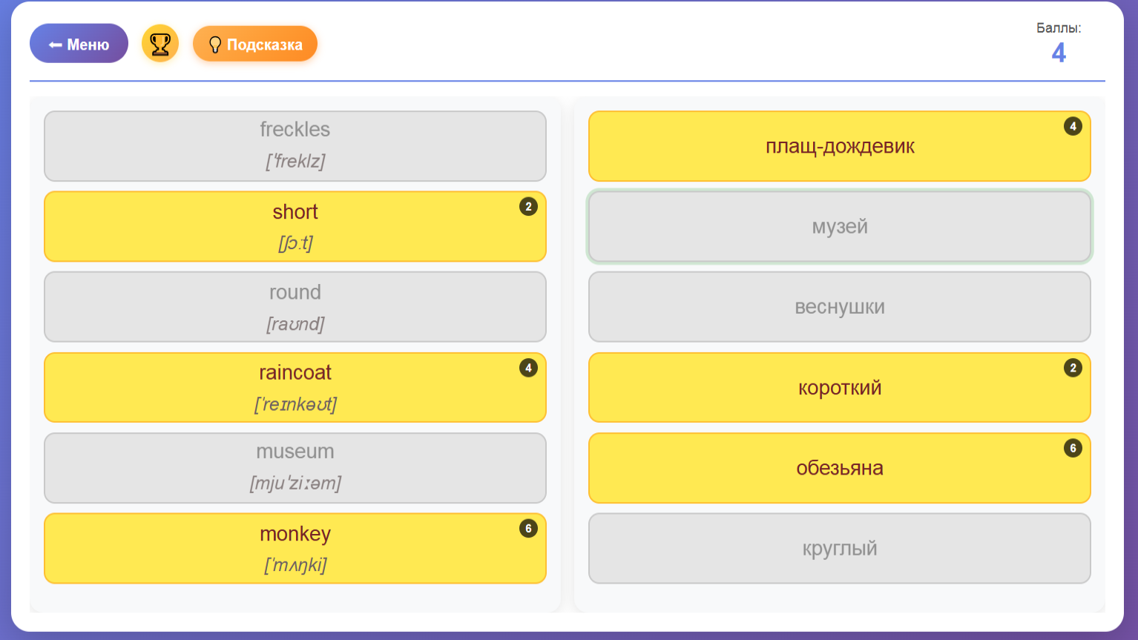Open the trophy achievements icon

coord(160,44)
